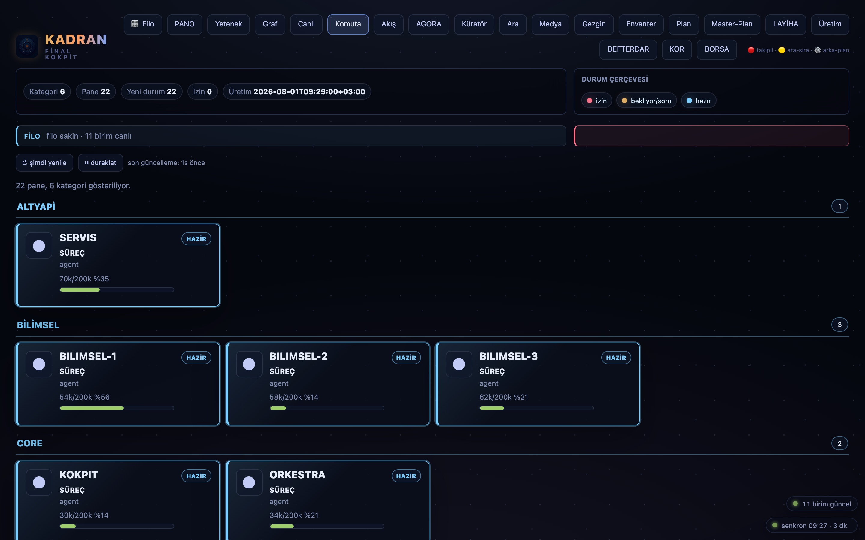Click the Kategori 6 chip
The width and height of the screenshot is (865, 540).
pyautogui.click(x=47, y=91)
